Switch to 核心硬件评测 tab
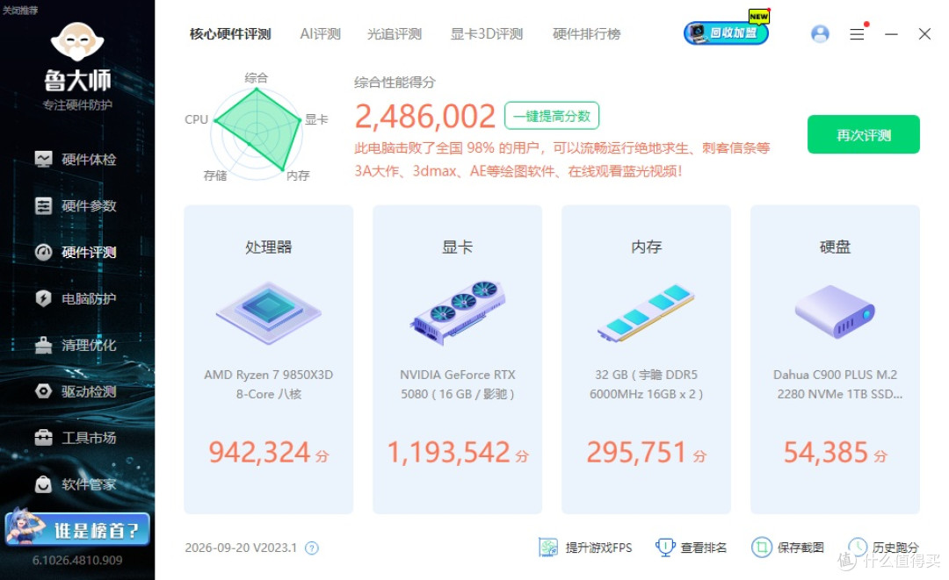949x580 pixels. pos(230,34)
